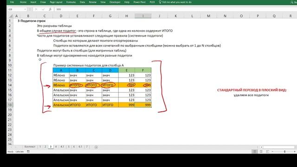Switch to sheet tab 4
Viewport: 297px width, 167px height.
coord(56,147)
